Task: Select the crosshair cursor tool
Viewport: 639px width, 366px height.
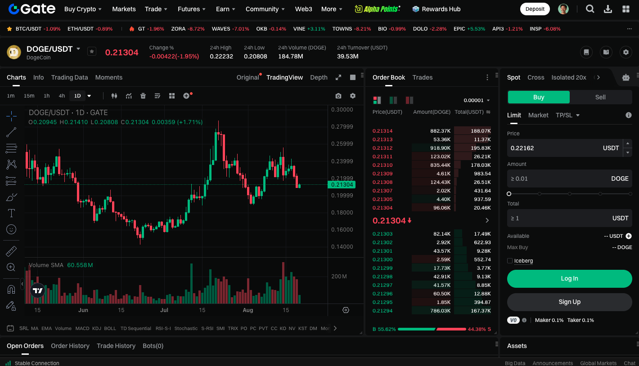Action: pos(11,116)
